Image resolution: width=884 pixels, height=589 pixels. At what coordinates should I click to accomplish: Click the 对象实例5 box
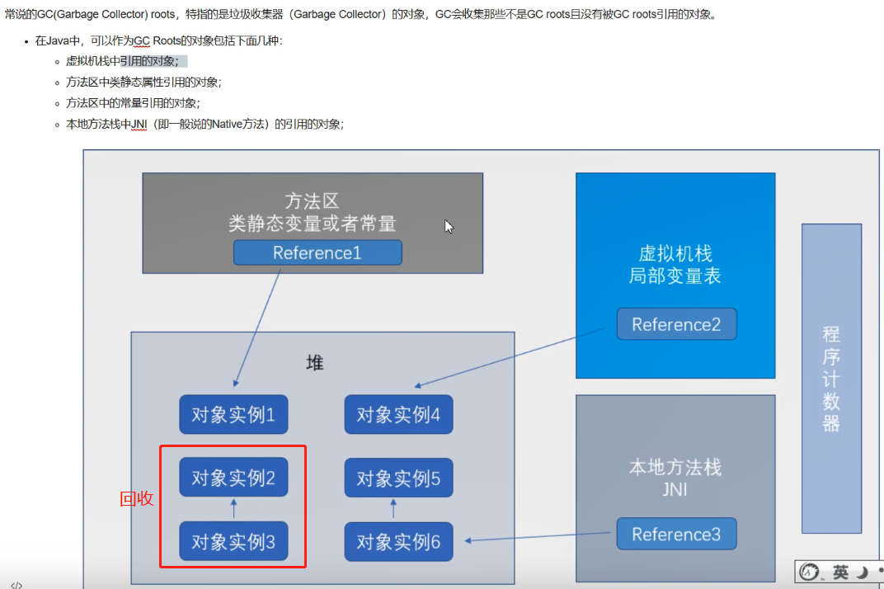click(398, 478)
